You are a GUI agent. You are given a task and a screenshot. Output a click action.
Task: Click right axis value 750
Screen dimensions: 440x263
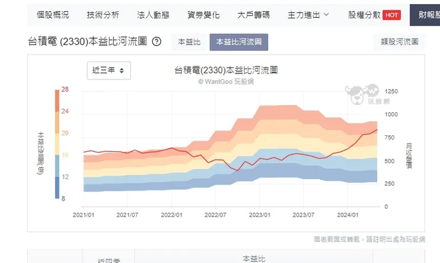389,138
